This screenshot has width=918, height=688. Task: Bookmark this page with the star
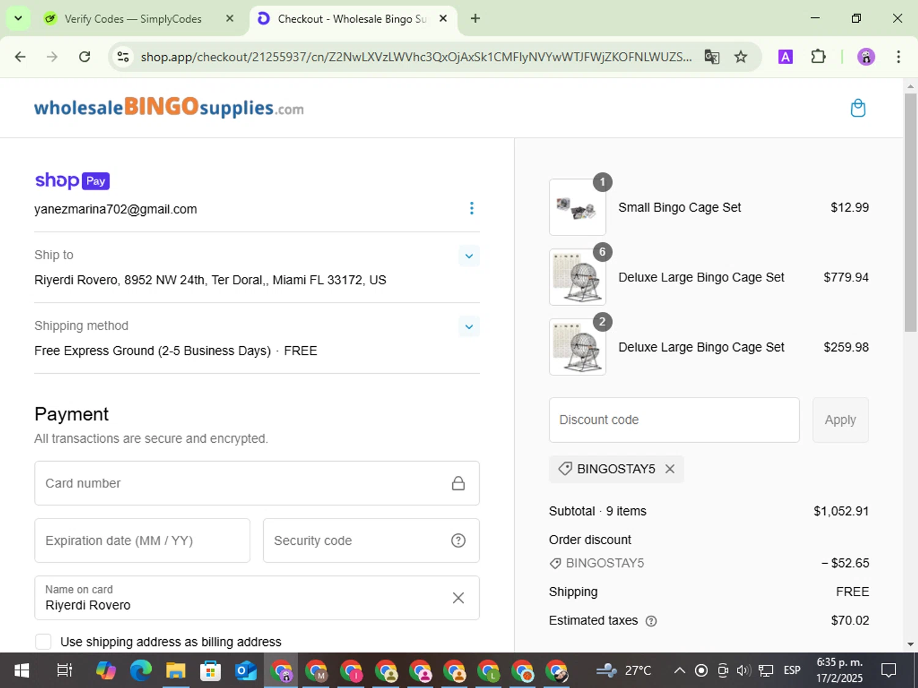pos(741,57)
